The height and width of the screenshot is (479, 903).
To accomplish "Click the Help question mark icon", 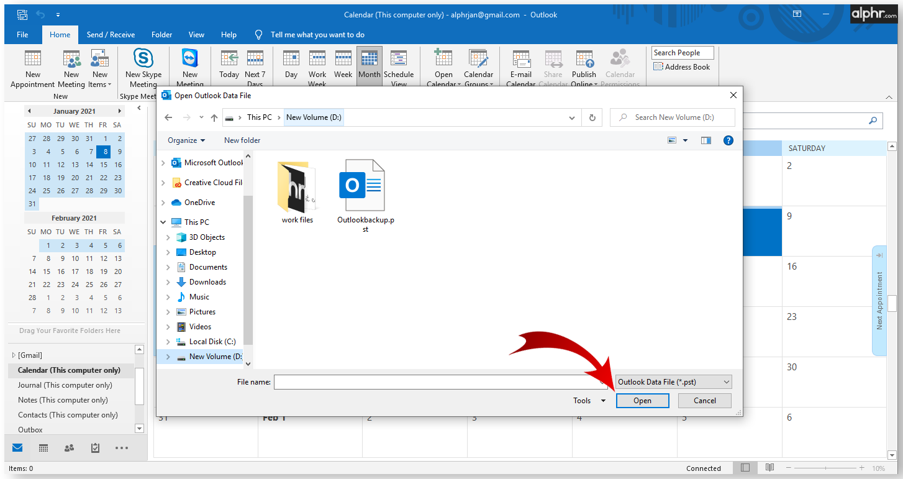I will point(728,140).
